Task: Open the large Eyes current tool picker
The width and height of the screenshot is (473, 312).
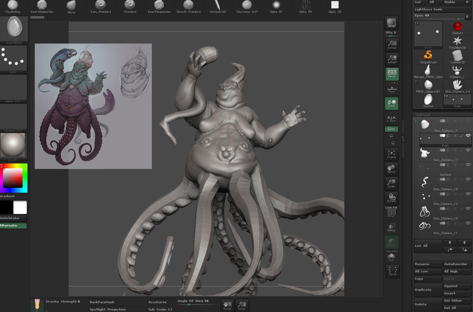Action: tap(428, 35)
